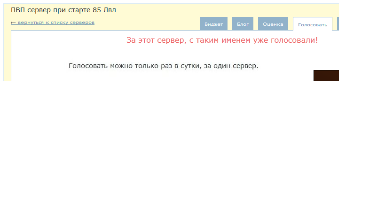Screen dimensions: 385x216
Task: Click the red already-voted error message
Action: pyautogui.click(x=222, y=40)
